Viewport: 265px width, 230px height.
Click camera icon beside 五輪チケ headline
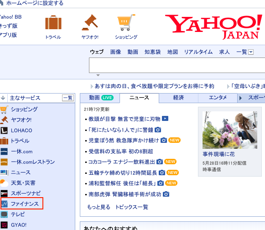(162, 172)
